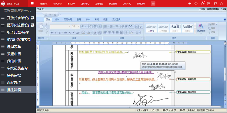This screenshot has width=227, height=113.
Task: Open 审批流转 in top navigation
Action: [x=71, y=4]
